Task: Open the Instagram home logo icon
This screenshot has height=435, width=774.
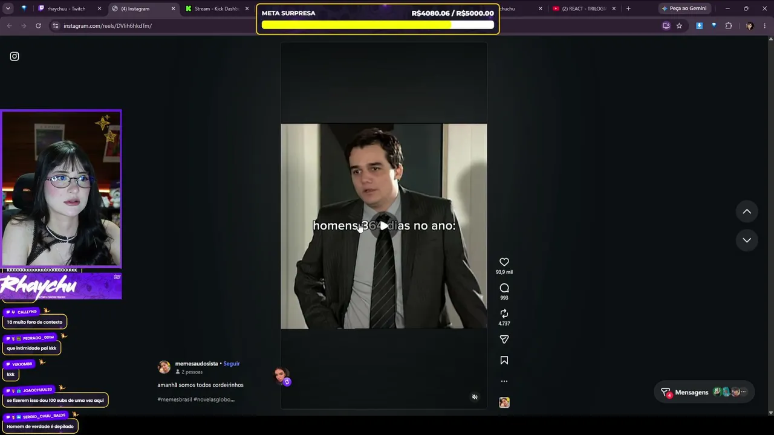Action: 15,56
